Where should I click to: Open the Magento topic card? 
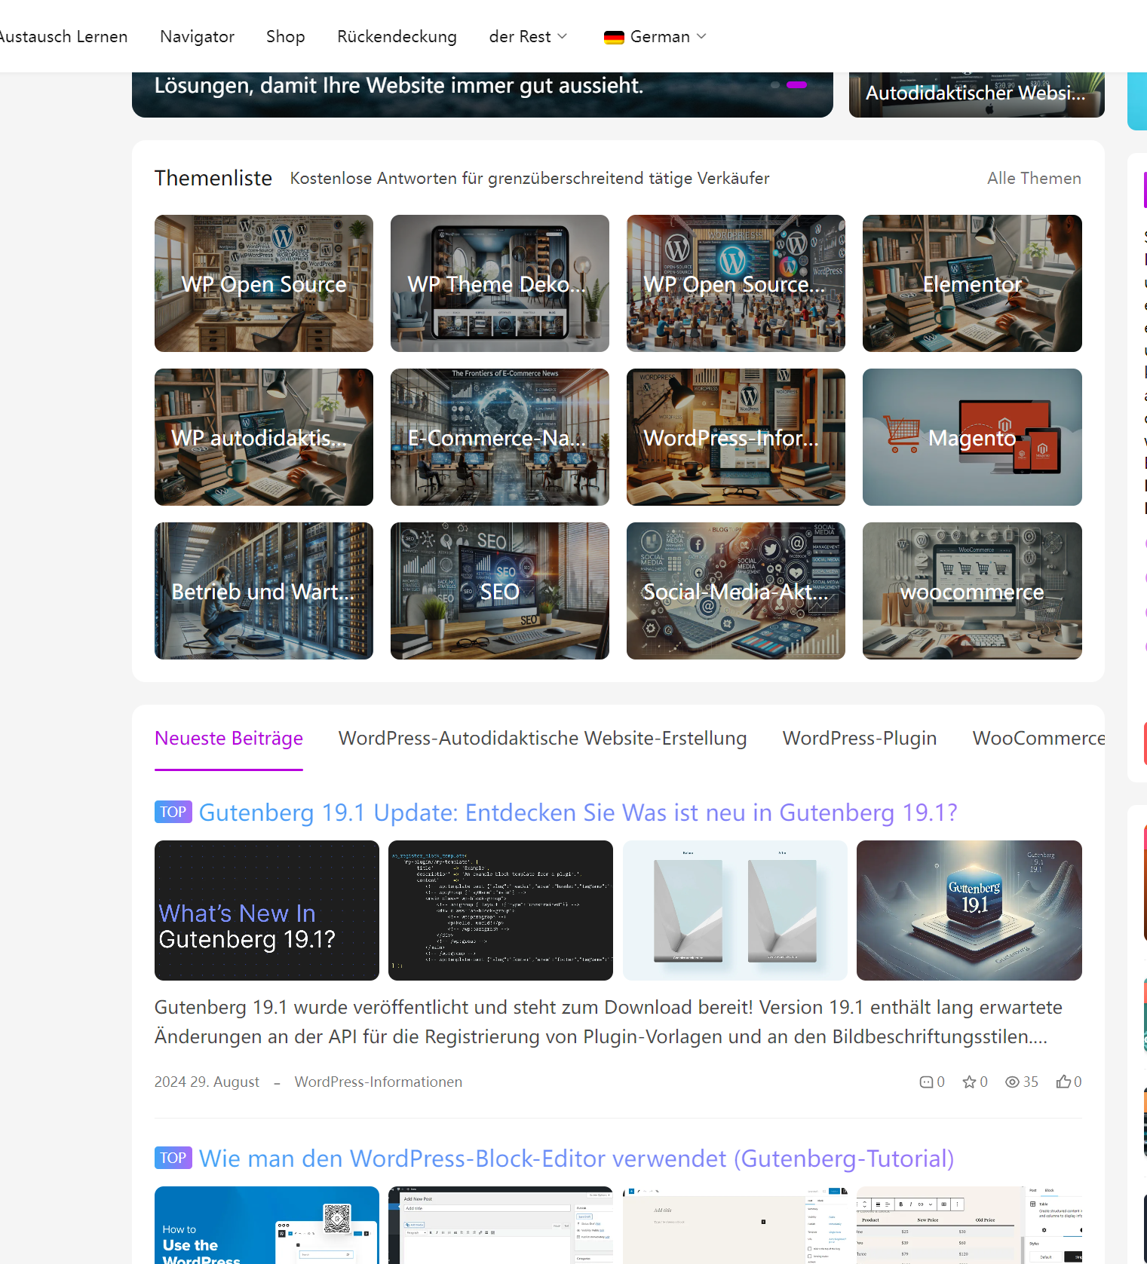(972, 437)
